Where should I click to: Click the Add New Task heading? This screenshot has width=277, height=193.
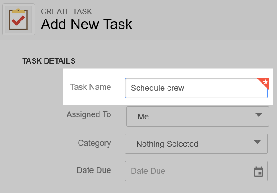click(87, 24)
